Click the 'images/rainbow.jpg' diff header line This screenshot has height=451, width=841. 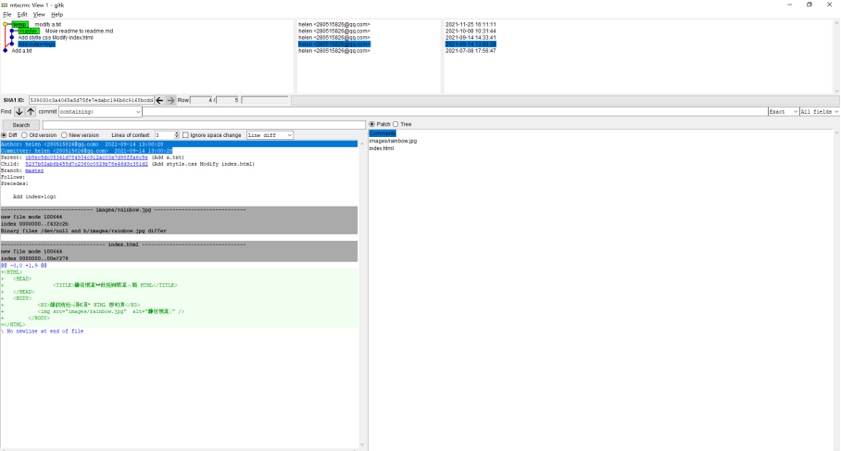179,209
